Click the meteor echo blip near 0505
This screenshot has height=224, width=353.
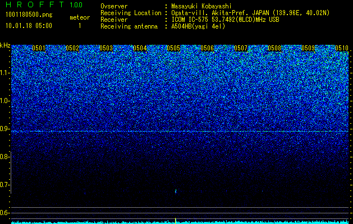click(176, 191)
